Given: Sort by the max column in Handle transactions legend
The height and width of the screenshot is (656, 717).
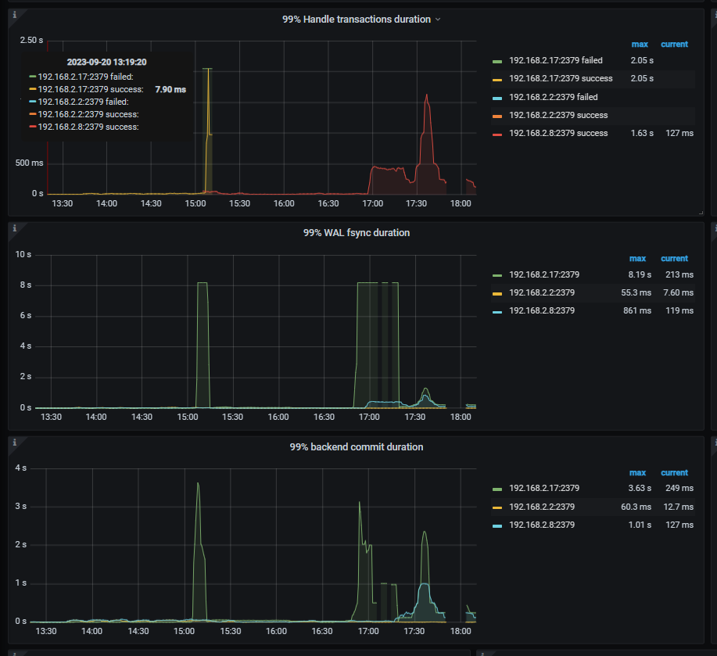Looking at the screenshot, I should click(x=637, y=44).
